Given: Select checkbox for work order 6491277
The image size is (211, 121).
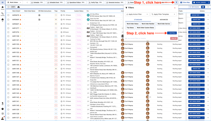Looking at the screenshot, I should coord(8,28).
